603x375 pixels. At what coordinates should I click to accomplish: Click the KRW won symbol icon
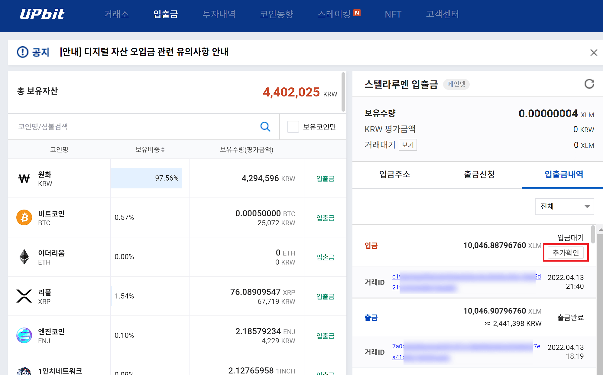point(24,178)
